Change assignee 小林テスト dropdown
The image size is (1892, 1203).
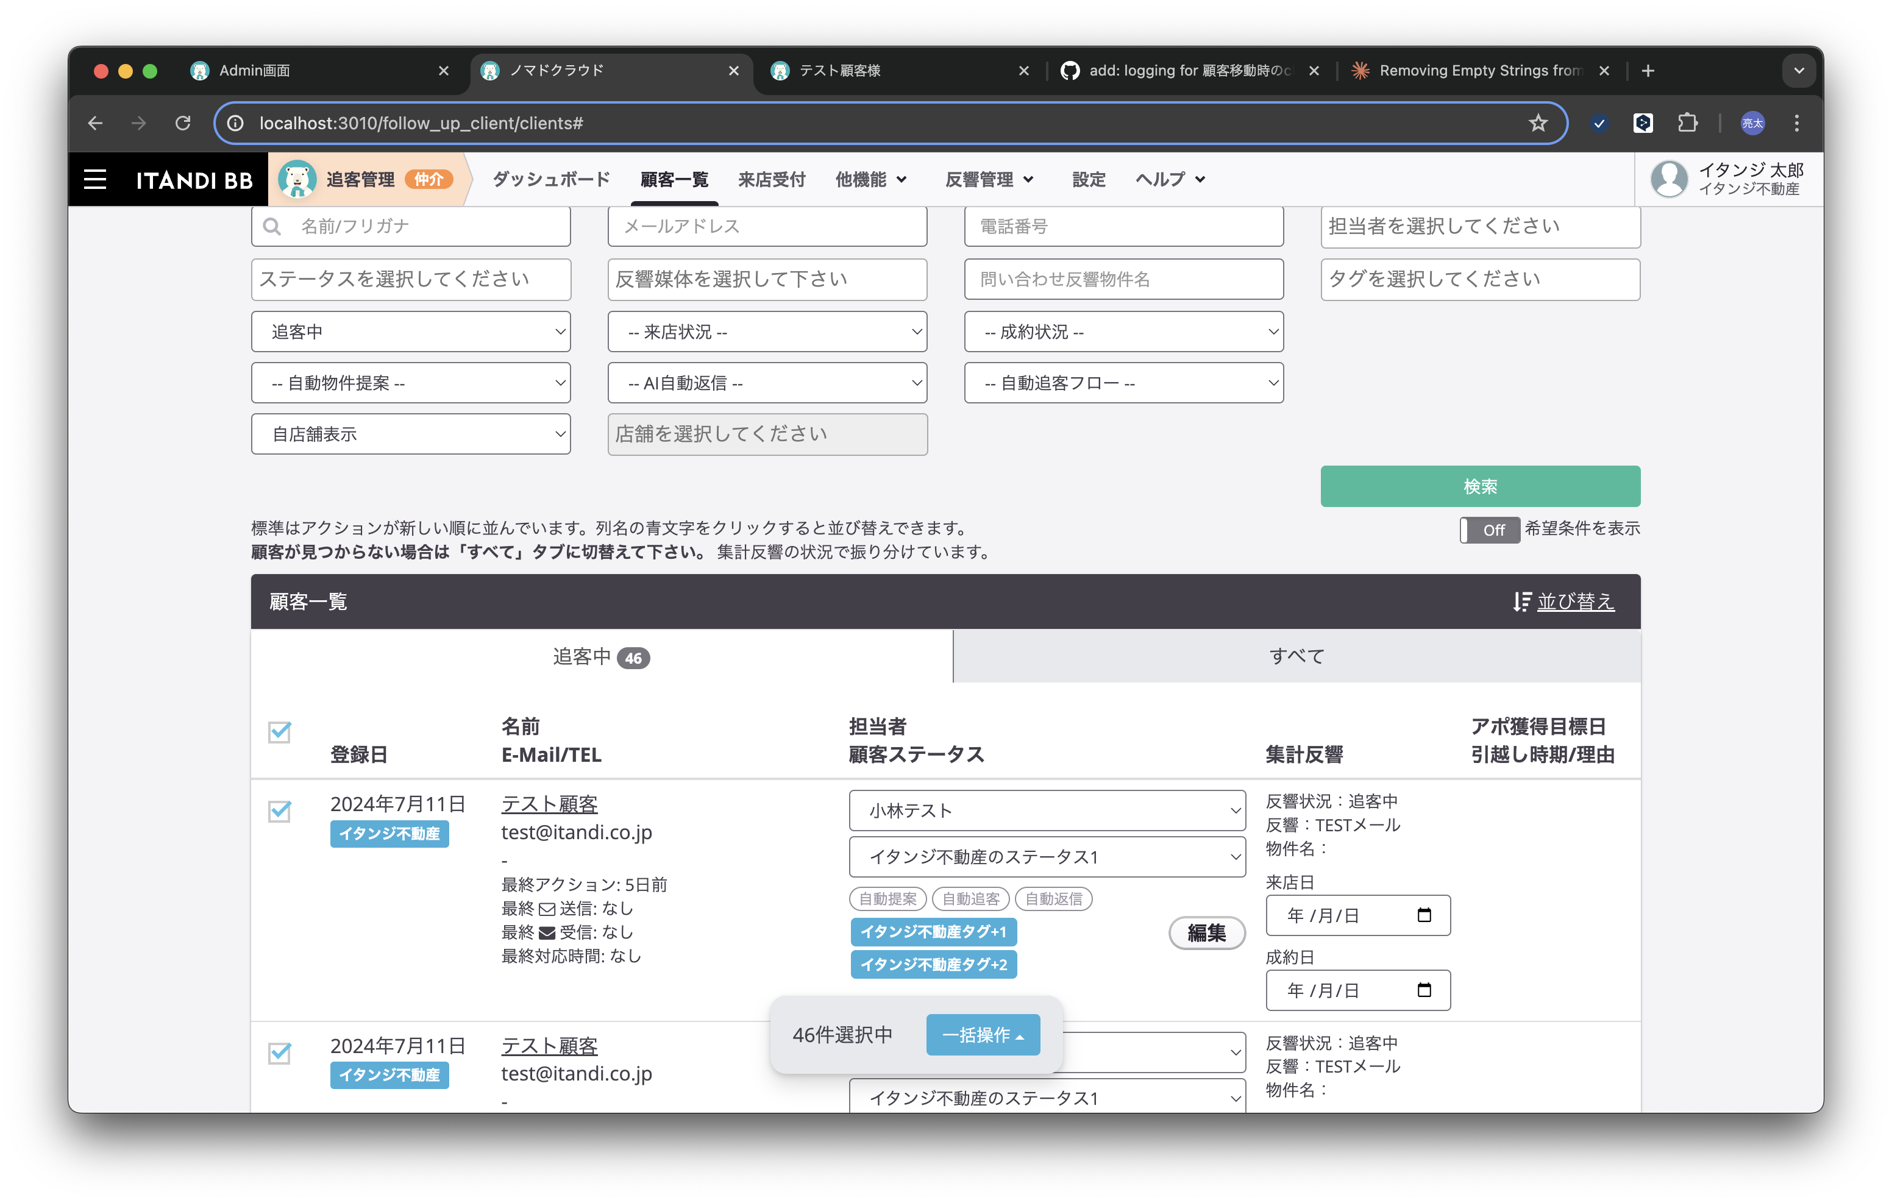1047,810
